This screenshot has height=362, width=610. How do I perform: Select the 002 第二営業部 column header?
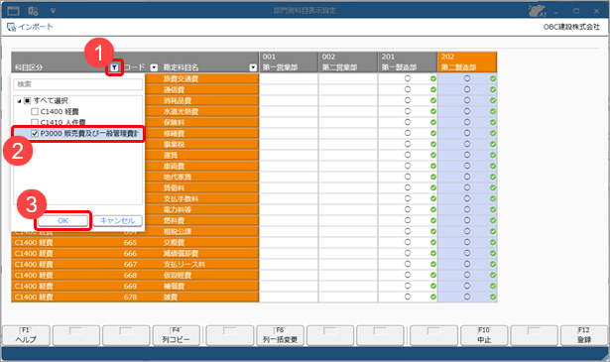(x=348, y=62)
